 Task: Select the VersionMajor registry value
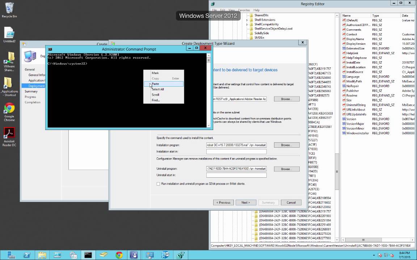(x=355, y=123)
